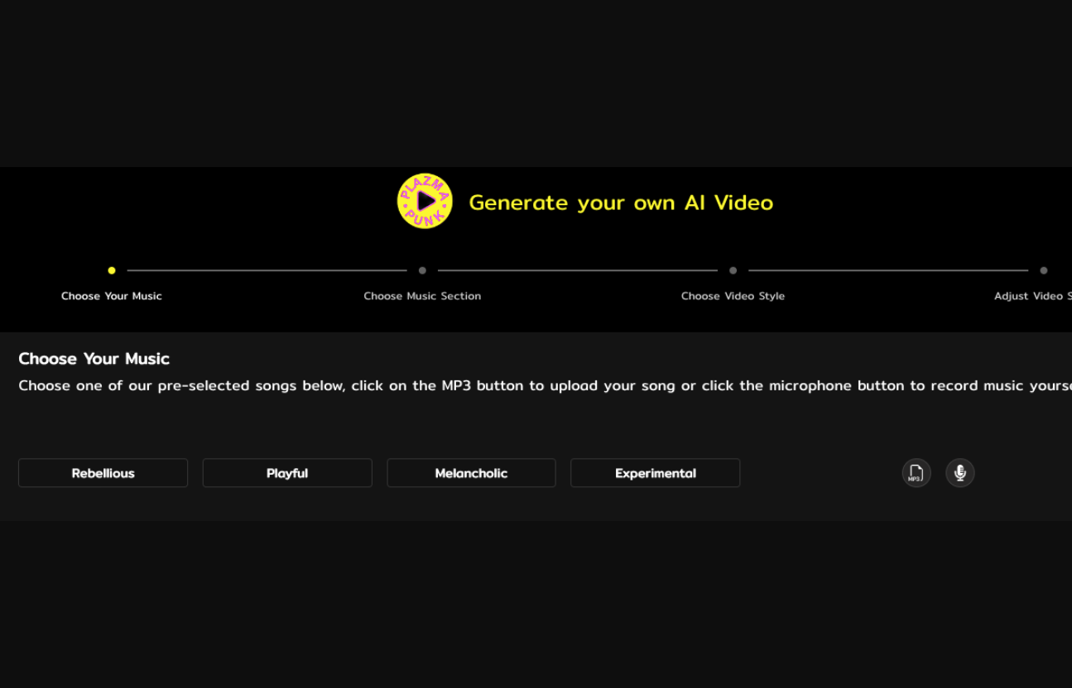This screenshot has height=688, width=1072.
Task: Click the second step dot in the stepper
Action: pyautogui.click(x=422, y=270)
